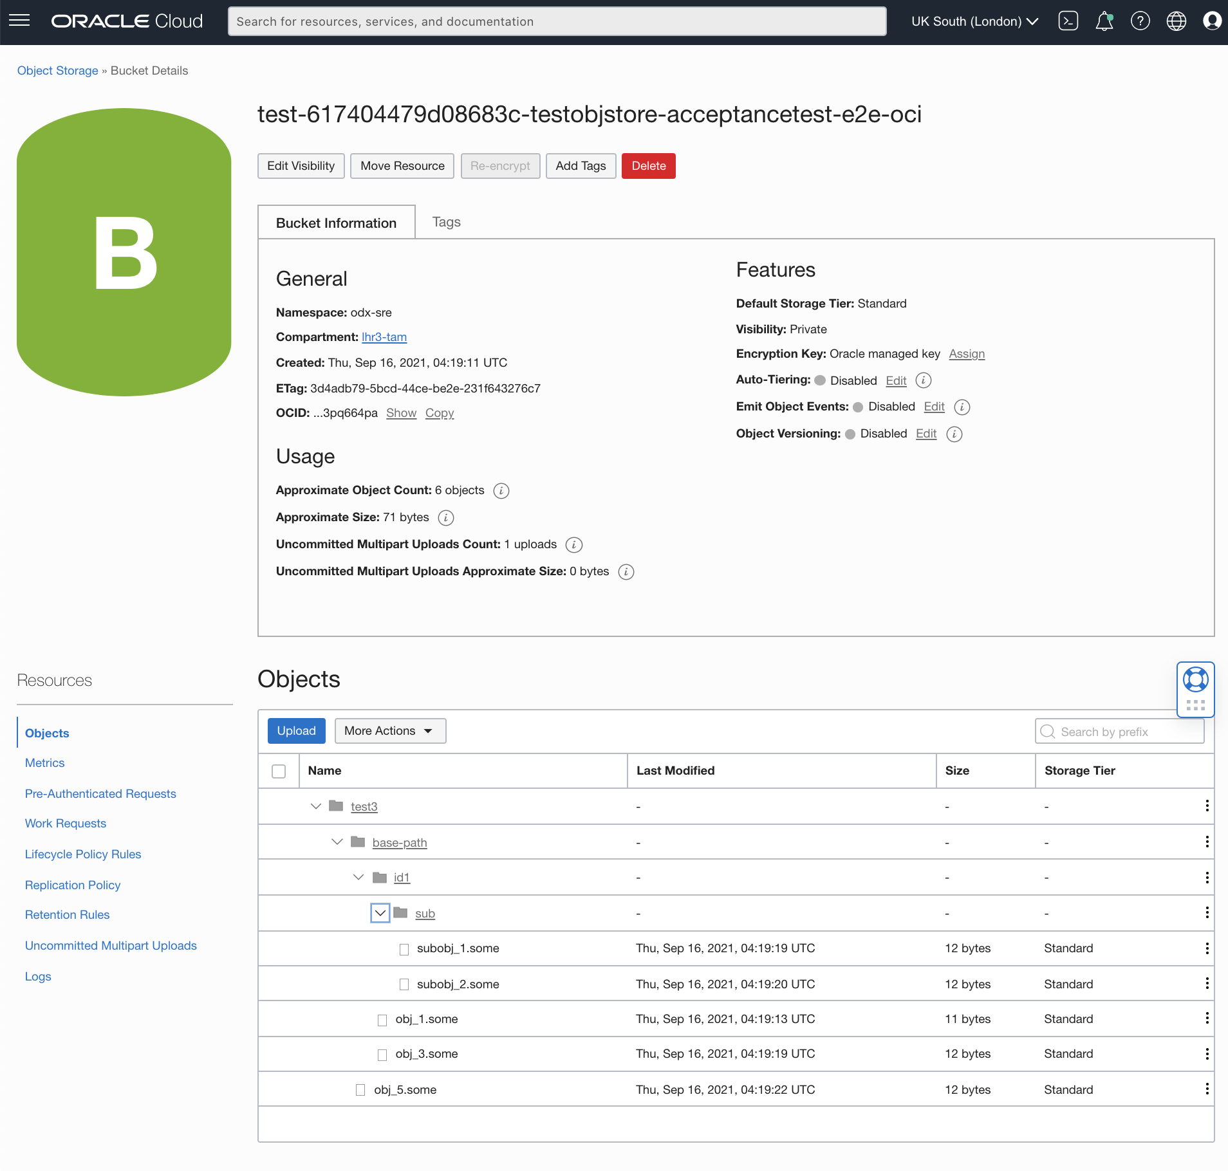The width and height of the screenshot is (1228, 1171).
Task: Collapse the sub folder chevron
Action: (x=380, y=913)
